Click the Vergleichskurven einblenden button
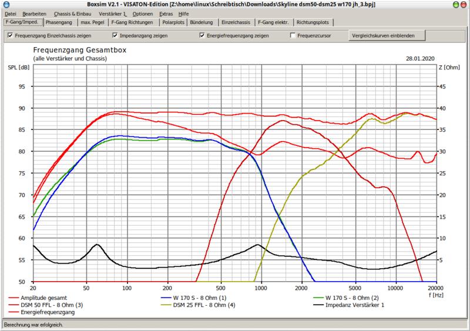Screen dimensions: 470x331 point(382,36)
